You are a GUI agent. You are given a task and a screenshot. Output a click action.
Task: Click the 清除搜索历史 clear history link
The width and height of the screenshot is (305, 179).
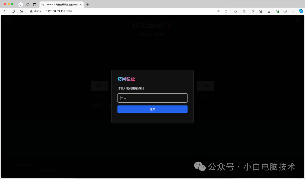pos(205,96)
